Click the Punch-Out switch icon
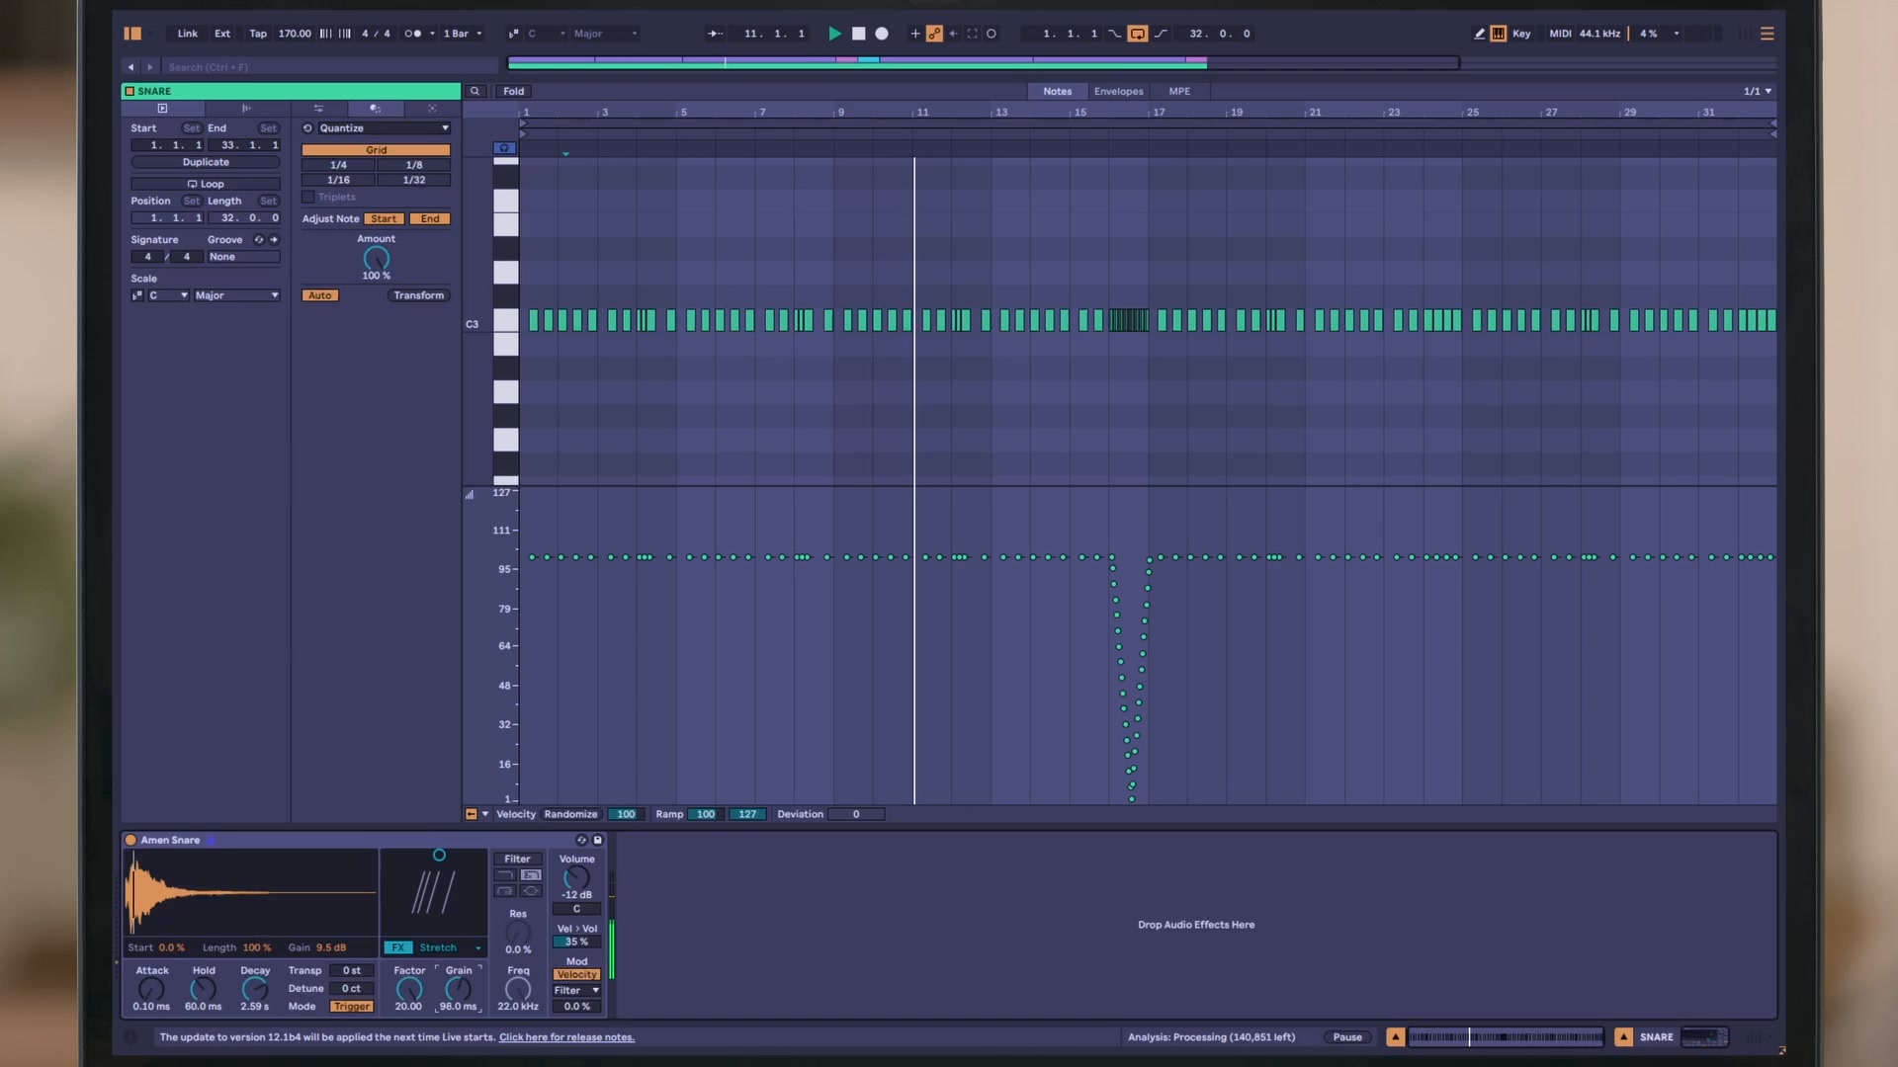This screenshot has height=1067, width=1898. [x=1162, y=34]
